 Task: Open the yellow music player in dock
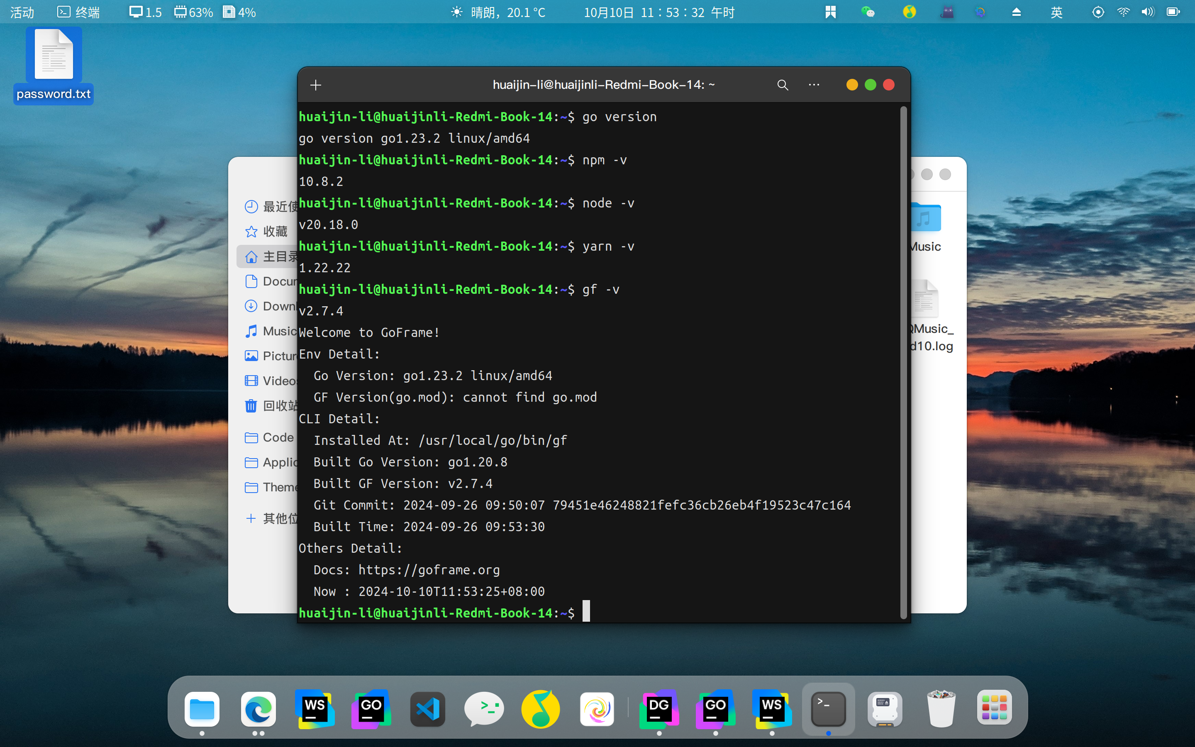[540, 710]
